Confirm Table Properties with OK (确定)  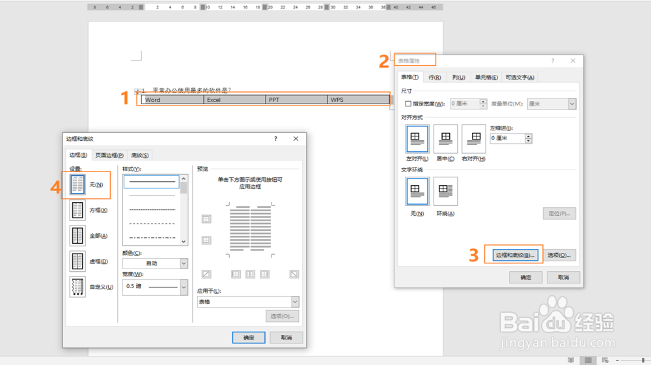coord(525,277)
